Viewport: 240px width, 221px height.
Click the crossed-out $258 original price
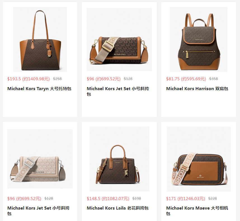(57, 79)
